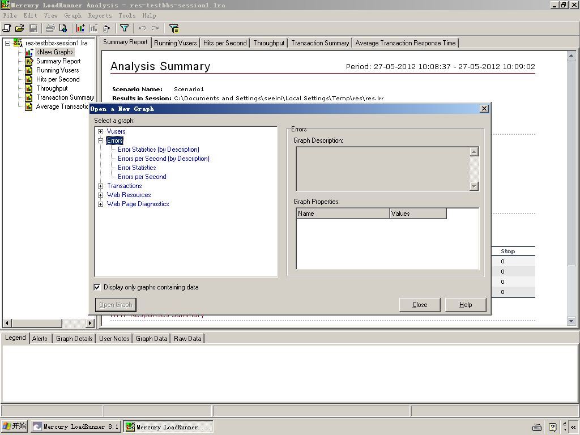Click the Name column header in Graph Properties

click(x=343, y=214)
